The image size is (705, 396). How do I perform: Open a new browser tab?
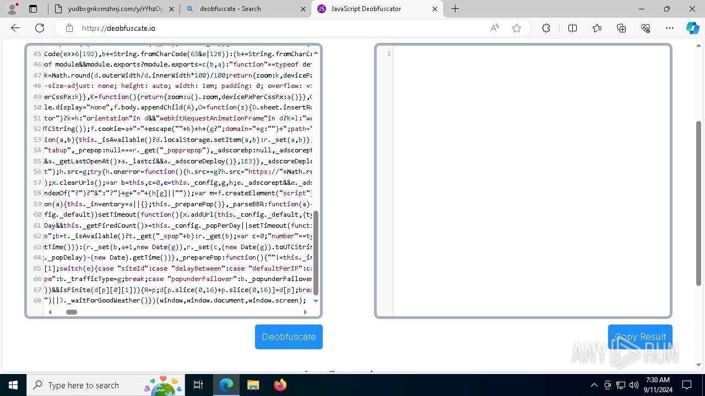point(455,9)
